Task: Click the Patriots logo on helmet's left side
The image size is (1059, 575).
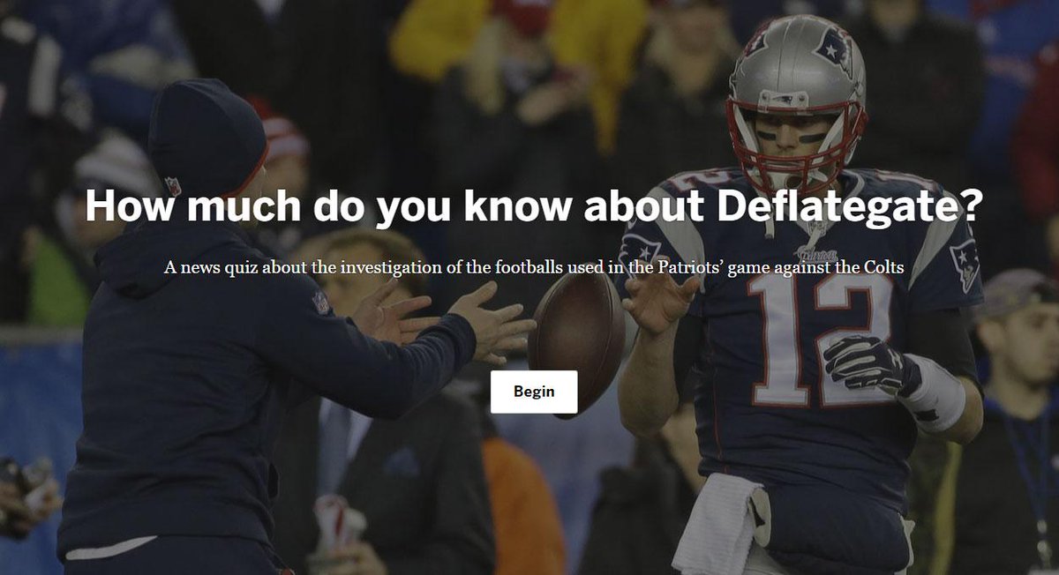Action: [755, 41]
